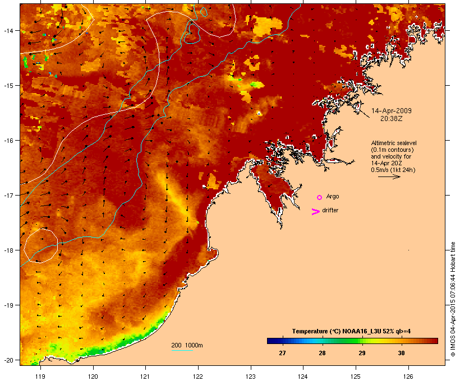The width and height of the screenshot is (460, 381).
Task: Click the 'Altimetric sealevel' caption line
Action: (394, 143)
